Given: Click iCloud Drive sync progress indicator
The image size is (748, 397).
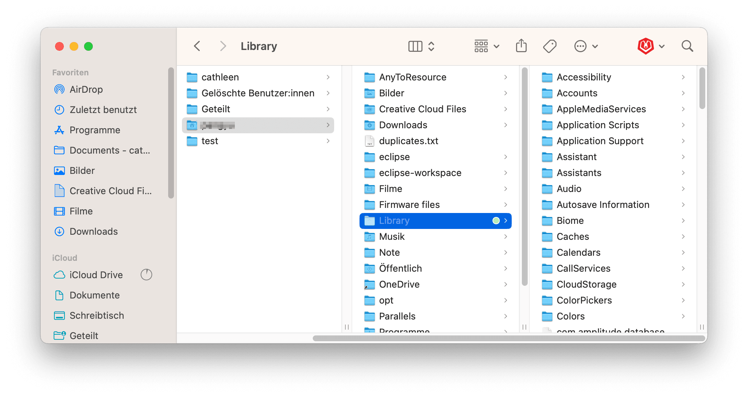Looking at the screenshot, I should coord(146,275).
